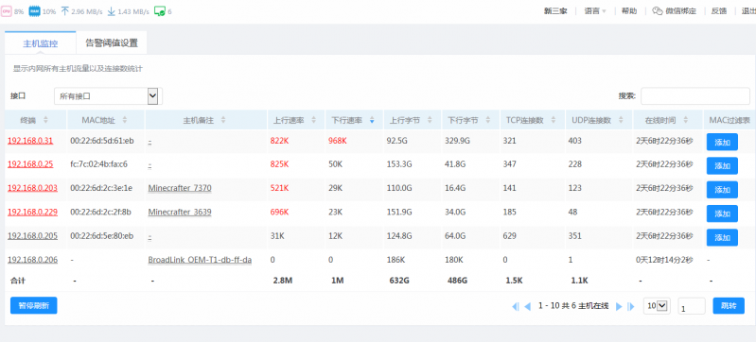Click 退出 to log out

coord(748,11)
